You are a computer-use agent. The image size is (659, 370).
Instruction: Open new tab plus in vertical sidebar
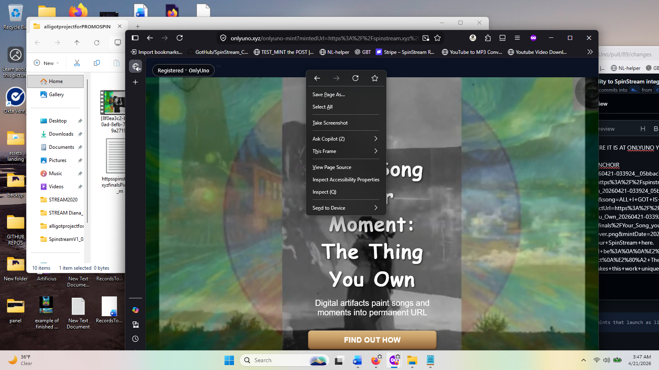point(135,82)
